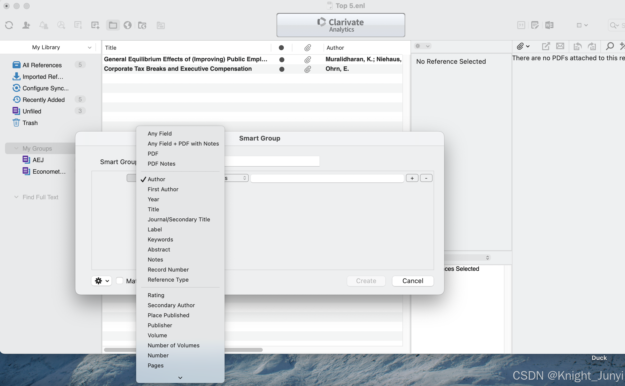This screenshot has width=625, height=386.
Task: Toggle the Match checkbox in Smart Group dialog
Action: [x=120, y=281]
